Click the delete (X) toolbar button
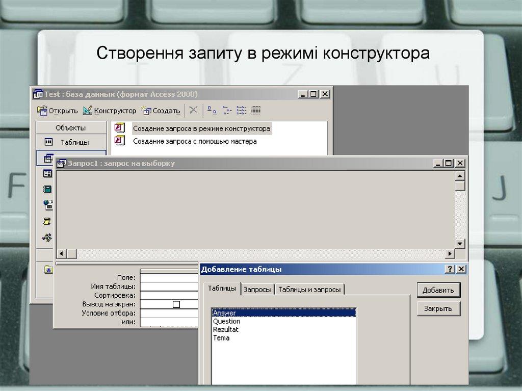This screenshot has height=391, width=522. pyautogui.click(x=193, y=109)
